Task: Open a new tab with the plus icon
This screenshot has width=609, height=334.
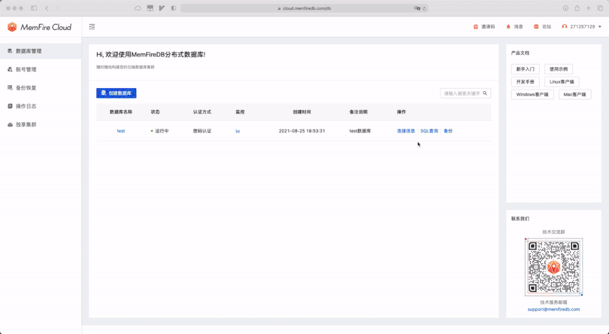Action: coord(589,8)
